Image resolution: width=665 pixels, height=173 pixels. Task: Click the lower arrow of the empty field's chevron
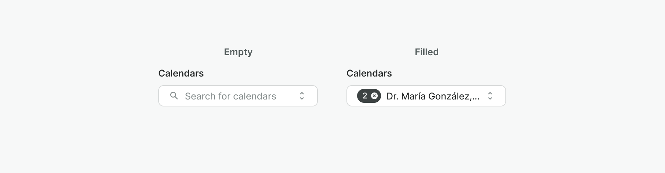point(302,98)
